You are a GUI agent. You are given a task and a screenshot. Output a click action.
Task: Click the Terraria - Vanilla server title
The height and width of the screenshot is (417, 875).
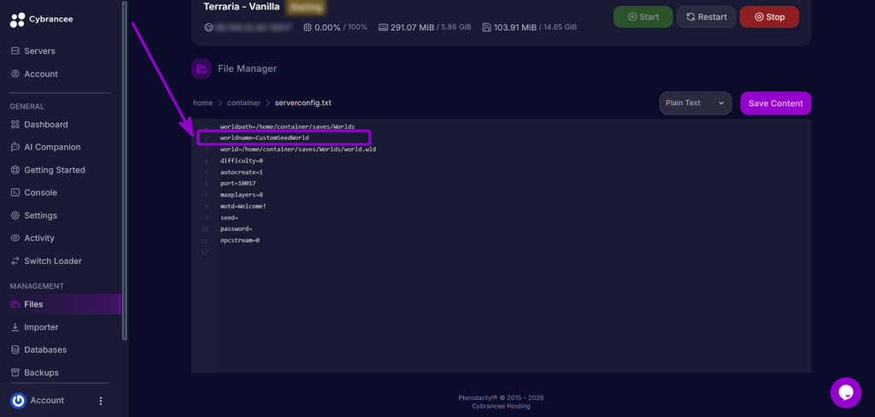pyautogui.click(x=242, y=7)
